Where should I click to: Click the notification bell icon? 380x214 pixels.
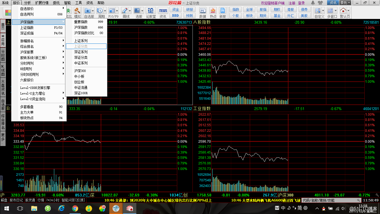click(x=313, y=3)
